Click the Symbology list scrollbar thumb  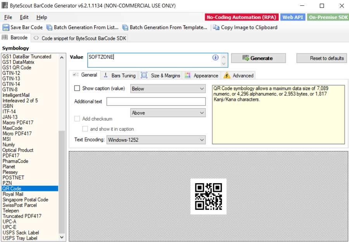(62, 182)
